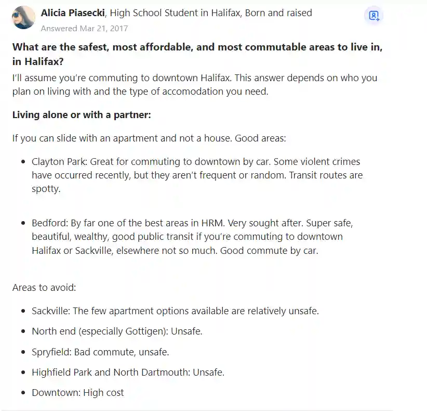Click the bullet dot beside Clayton Park

pyautogui.click(x=23, y=162)
